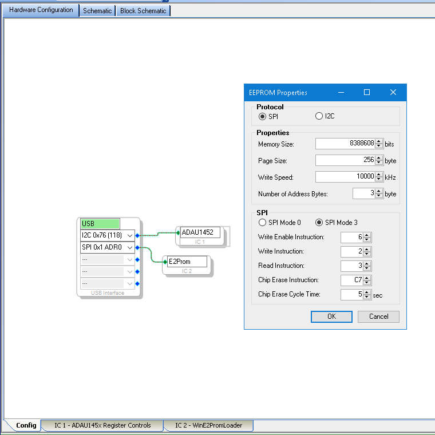This screenshot has height=435, width=435.
Task: Increase Read Instruction value
Action: [x=367, y=263]
